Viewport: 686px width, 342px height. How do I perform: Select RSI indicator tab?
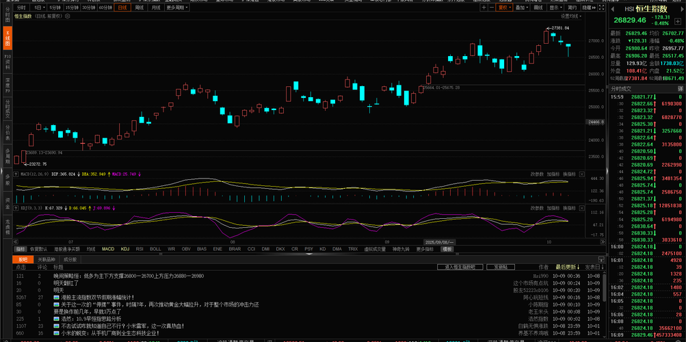point(140,249)
